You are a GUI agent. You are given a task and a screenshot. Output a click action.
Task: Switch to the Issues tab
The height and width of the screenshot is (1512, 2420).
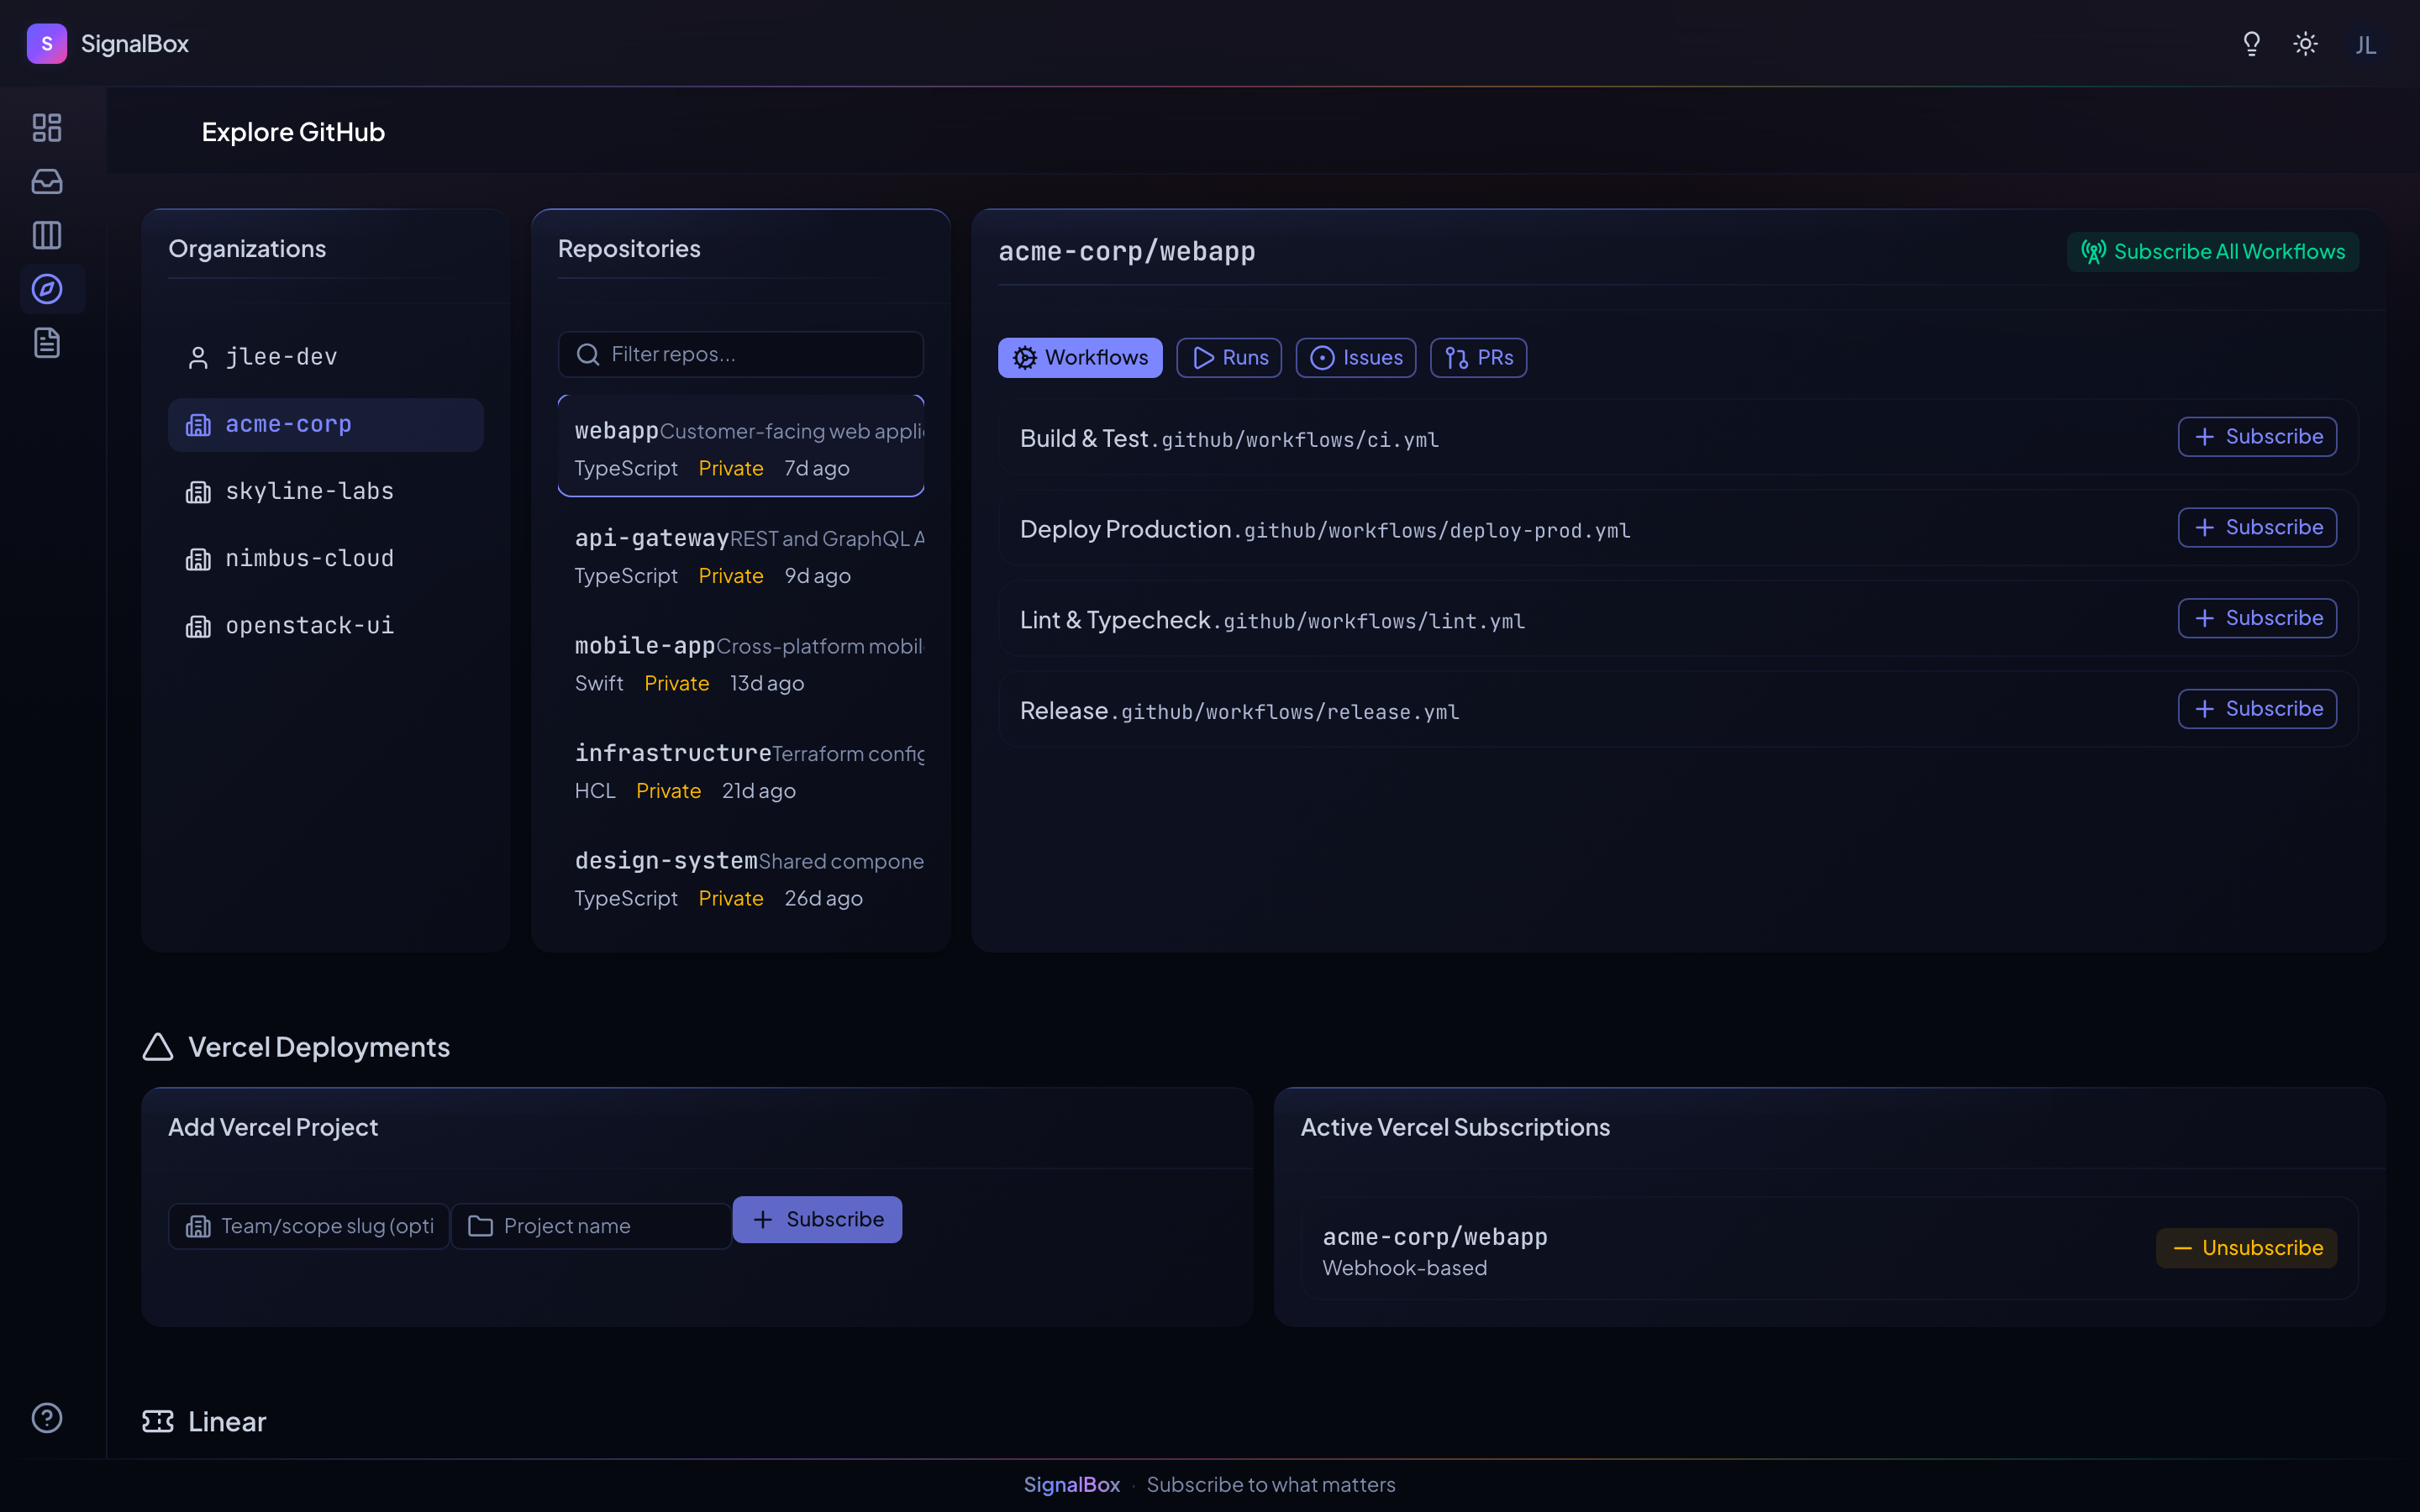(x=1355, y=357)
